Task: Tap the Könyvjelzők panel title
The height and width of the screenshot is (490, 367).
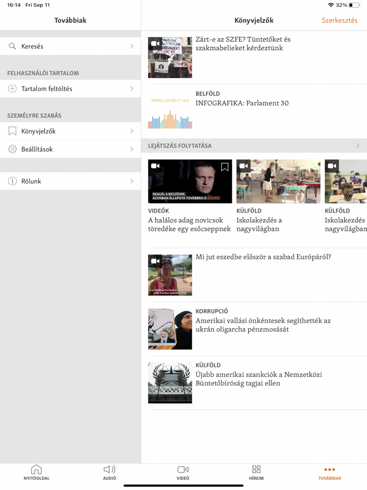Action: click(x=254, y=20)
